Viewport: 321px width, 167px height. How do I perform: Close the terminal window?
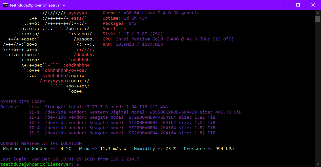313,5
